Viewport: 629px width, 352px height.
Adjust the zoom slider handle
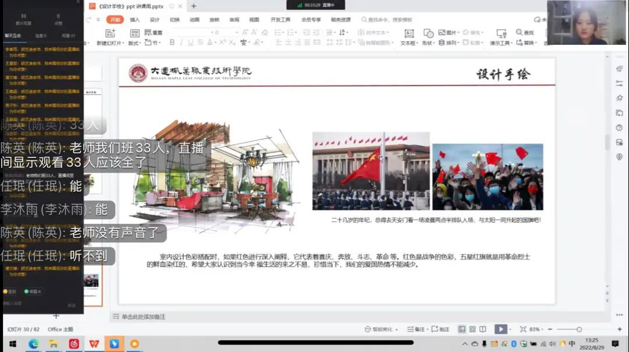(x=578, y=329)
